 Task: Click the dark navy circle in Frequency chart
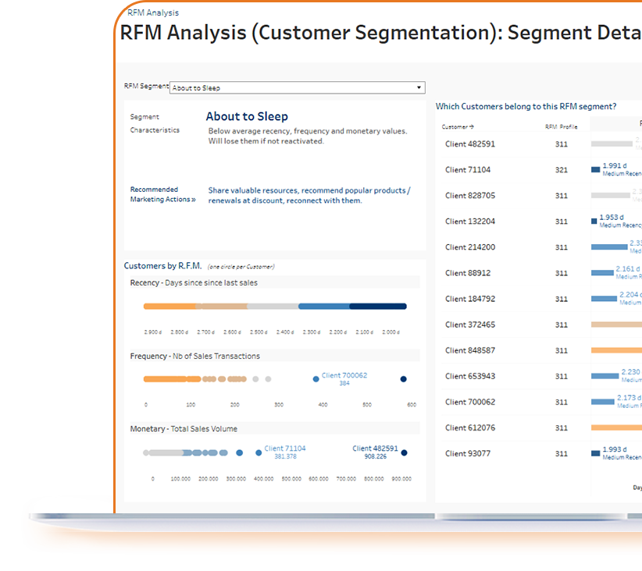point(403,378)
